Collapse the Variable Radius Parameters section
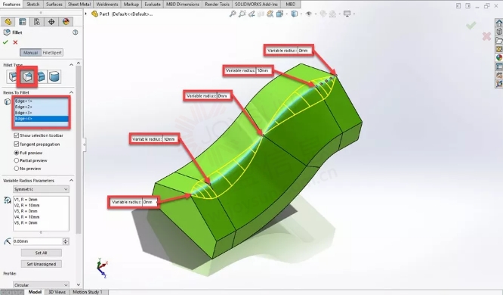 pos(71,181)
